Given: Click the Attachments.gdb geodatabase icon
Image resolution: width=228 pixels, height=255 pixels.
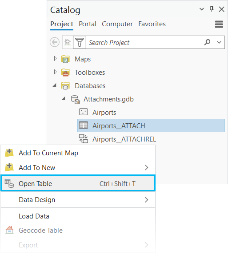Looking at the screenshot, I should click(x=76, y=99).
